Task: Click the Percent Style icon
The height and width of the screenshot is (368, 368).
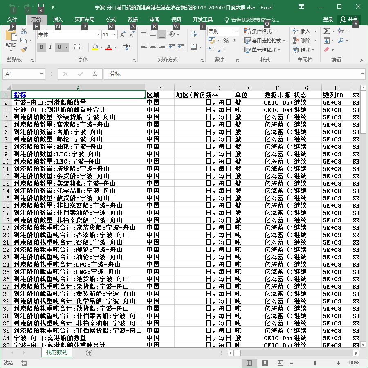Action: pyautogui.click(x=226, y=41)
